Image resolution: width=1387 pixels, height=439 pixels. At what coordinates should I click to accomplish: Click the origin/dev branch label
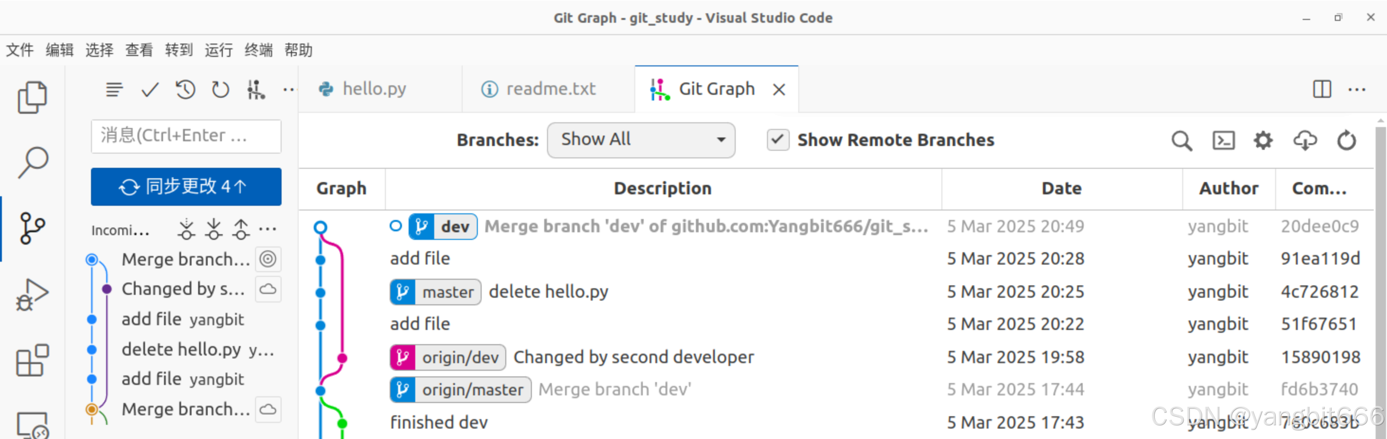(448, 357)
